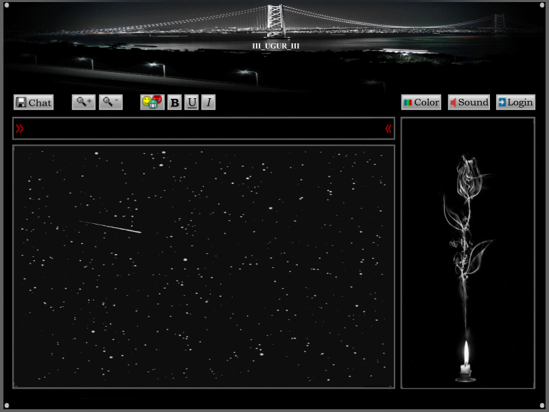Open the emoticons smiley picker
Image resolution: width=549 pixels, height=412 pixels.
[152, 102]
